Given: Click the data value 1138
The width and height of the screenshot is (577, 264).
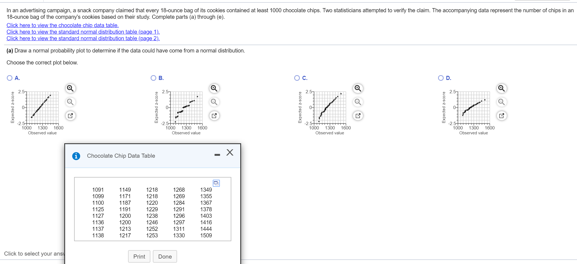Looking at the screenshot, I should (x=98, y=235).
